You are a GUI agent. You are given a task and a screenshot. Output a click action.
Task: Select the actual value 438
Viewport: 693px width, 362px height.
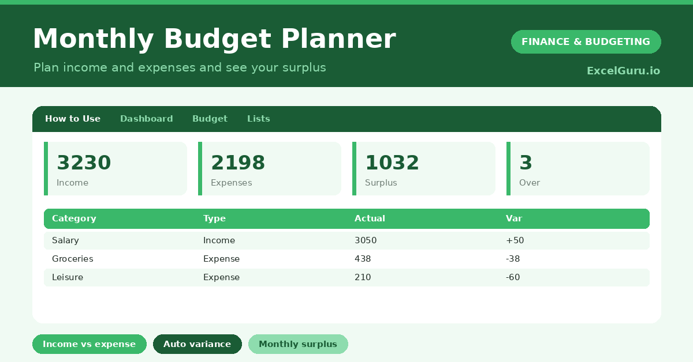tap(363, 259)
